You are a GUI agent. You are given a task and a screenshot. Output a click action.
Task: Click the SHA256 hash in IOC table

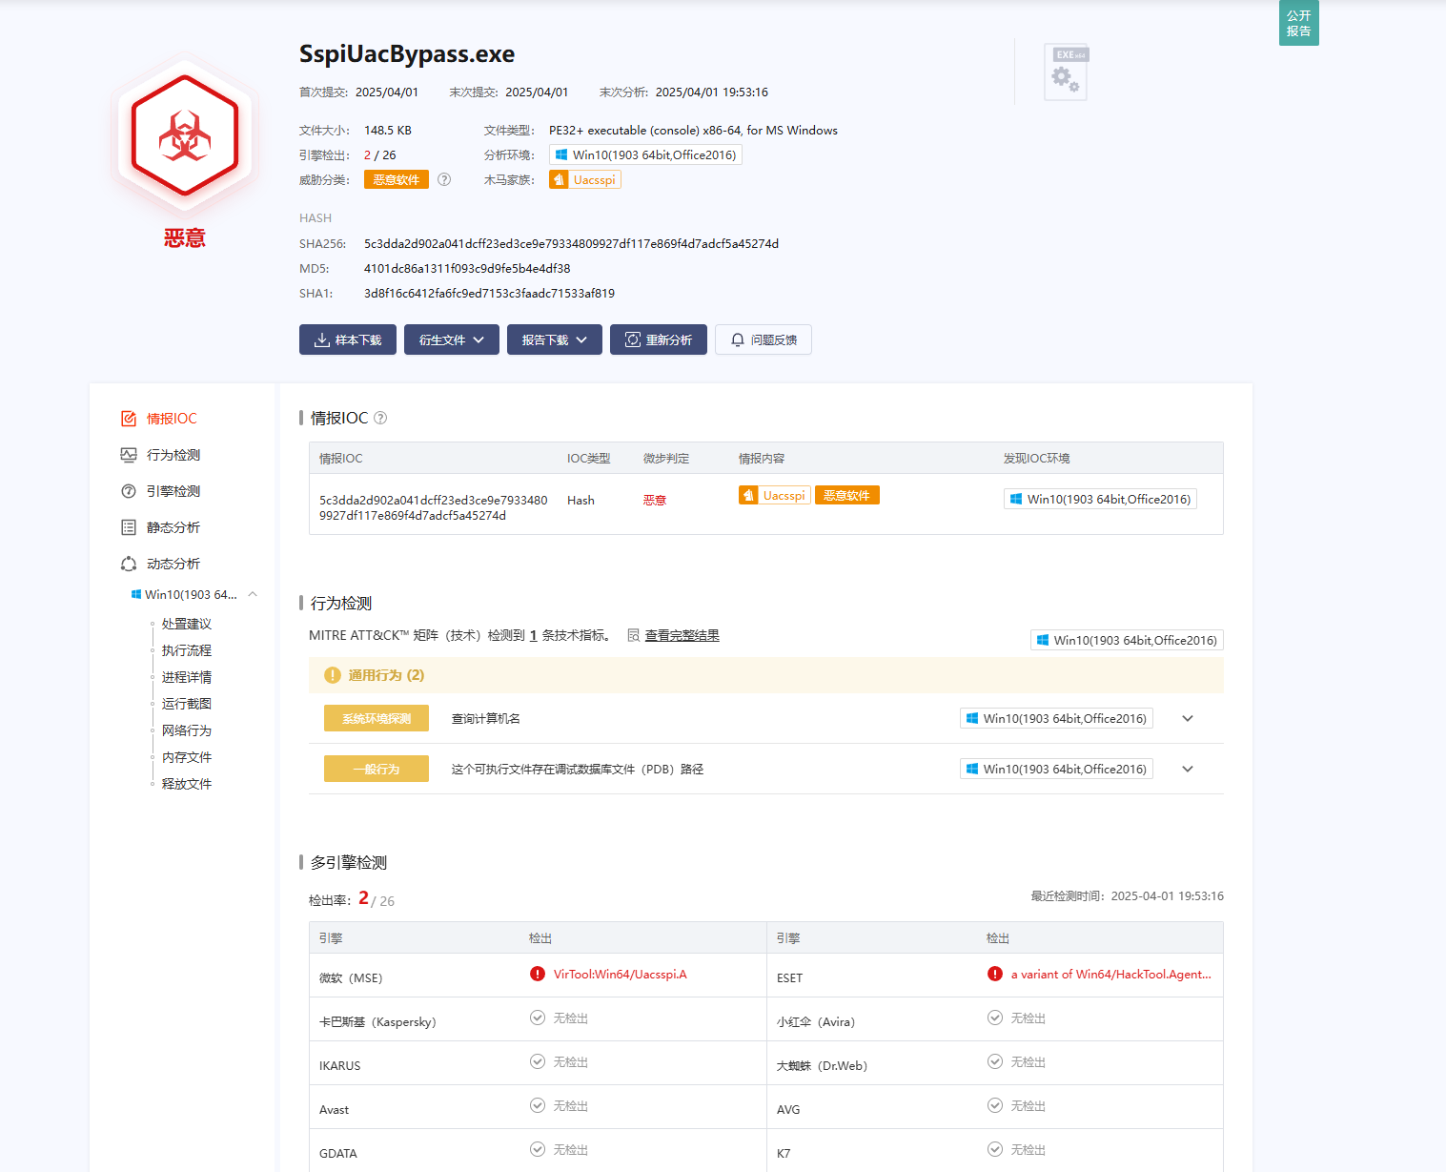[x=434, y=507]
